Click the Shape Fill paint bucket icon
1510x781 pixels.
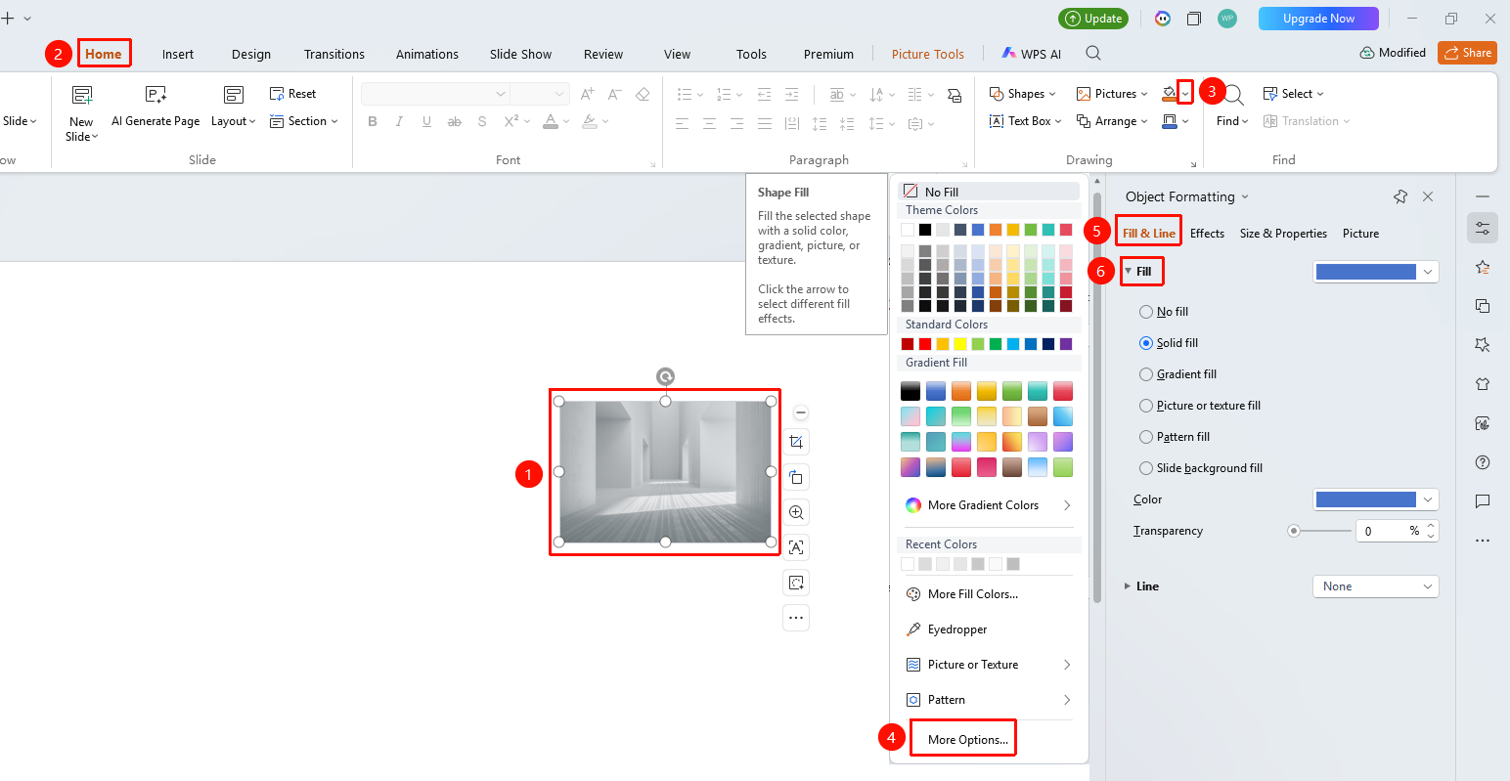[1169, 93]
